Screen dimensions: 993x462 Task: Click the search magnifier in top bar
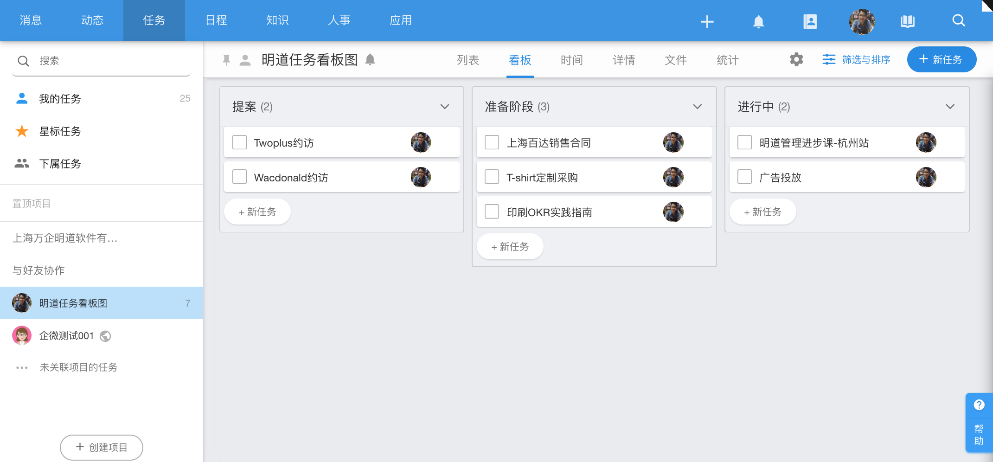tap(959, 20)
